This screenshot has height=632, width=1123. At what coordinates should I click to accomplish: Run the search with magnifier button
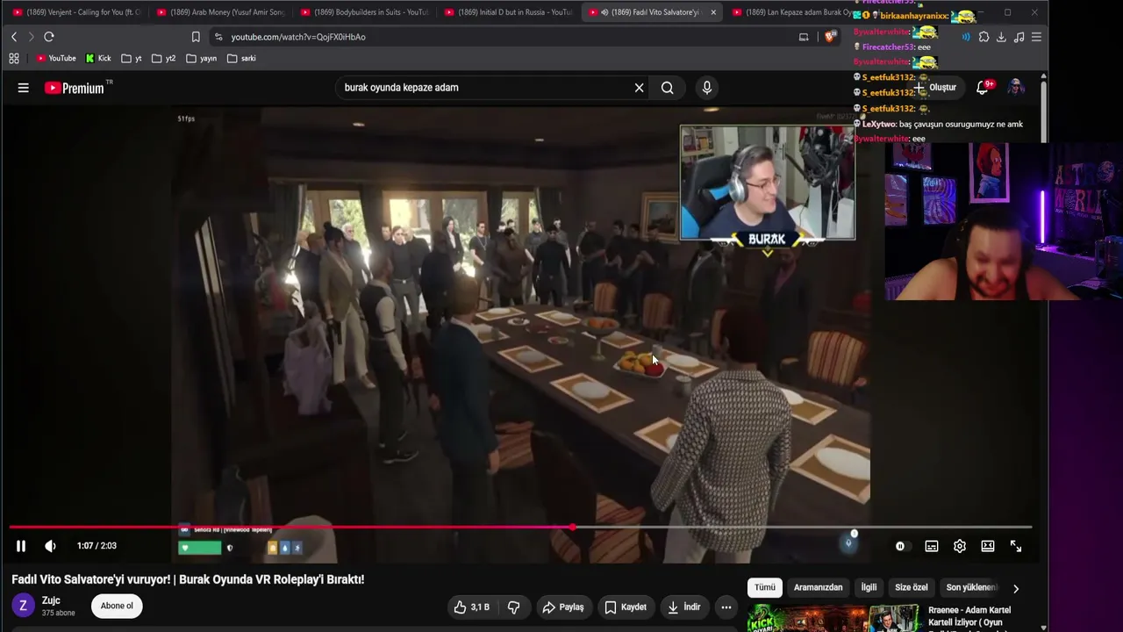pyautogui.click(x=668, y=88)
